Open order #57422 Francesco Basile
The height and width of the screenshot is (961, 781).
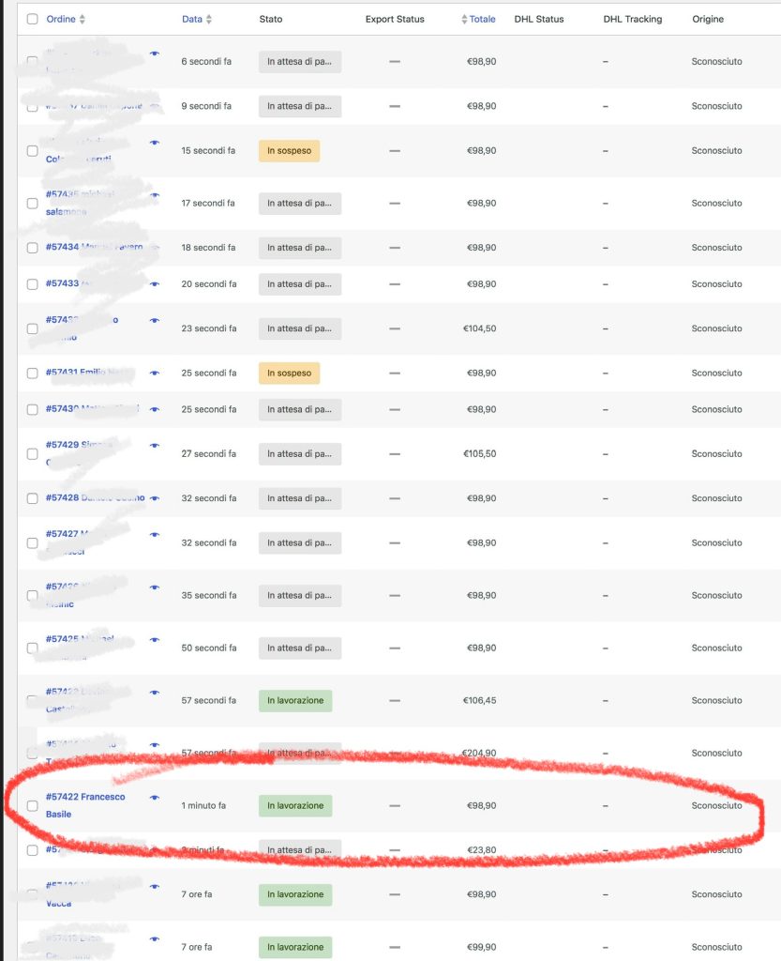[x=84, y=797]
